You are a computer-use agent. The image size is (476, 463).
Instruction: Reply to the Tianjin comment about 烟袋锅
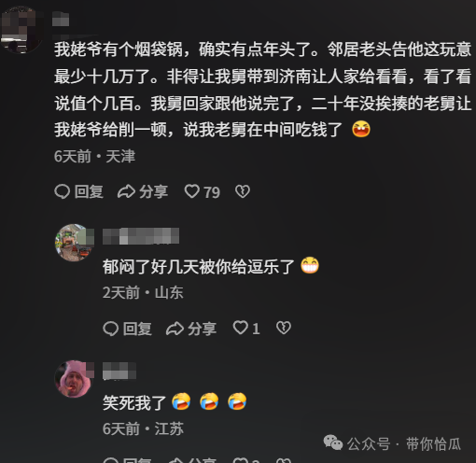78,191
